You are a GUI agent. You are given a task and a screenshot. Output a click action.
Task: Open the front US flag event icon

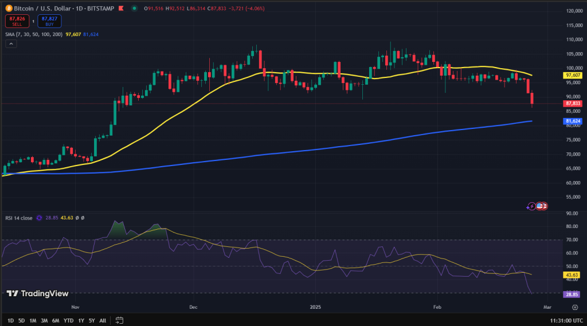coord(539,206)
